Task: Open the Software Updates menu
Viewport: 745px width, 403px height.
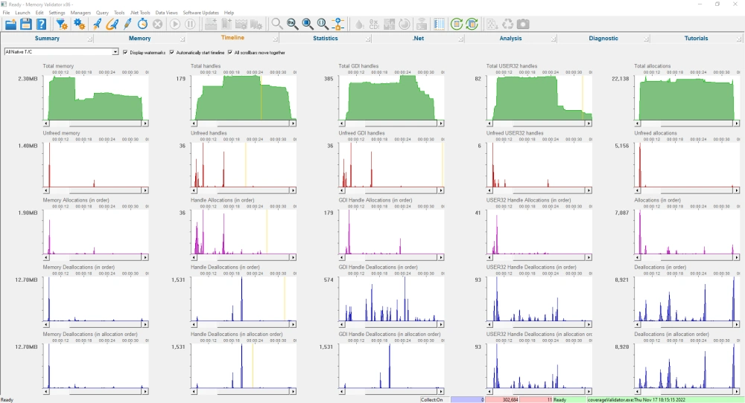Action: (x=200, y=13)
